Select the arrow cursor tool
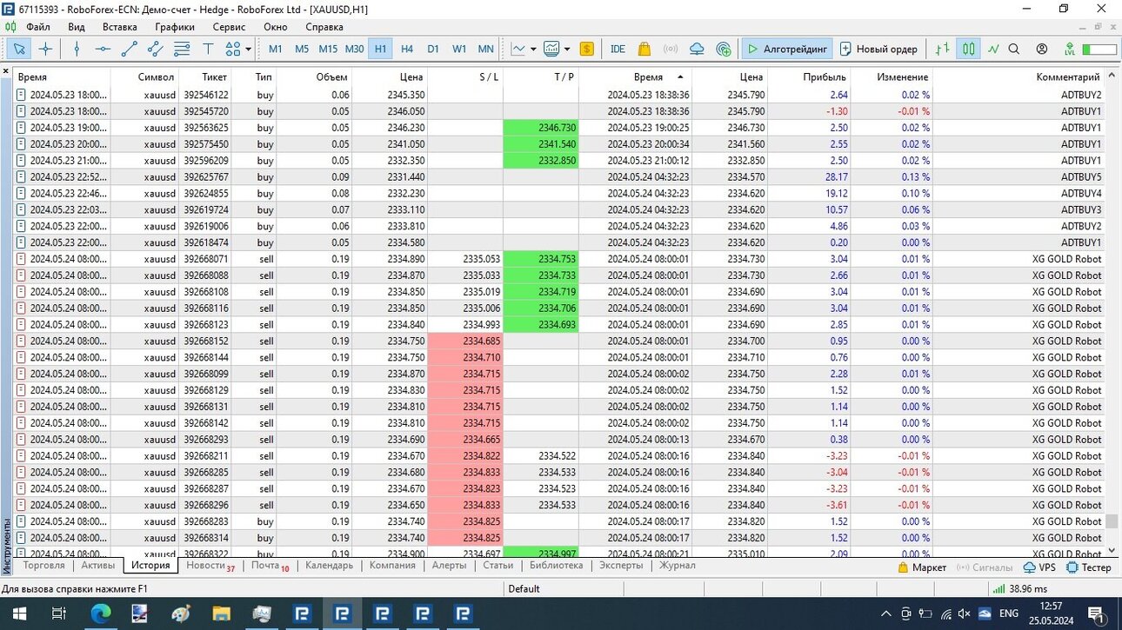This screenshot has height=630, width=1122. tap(20, 49)
